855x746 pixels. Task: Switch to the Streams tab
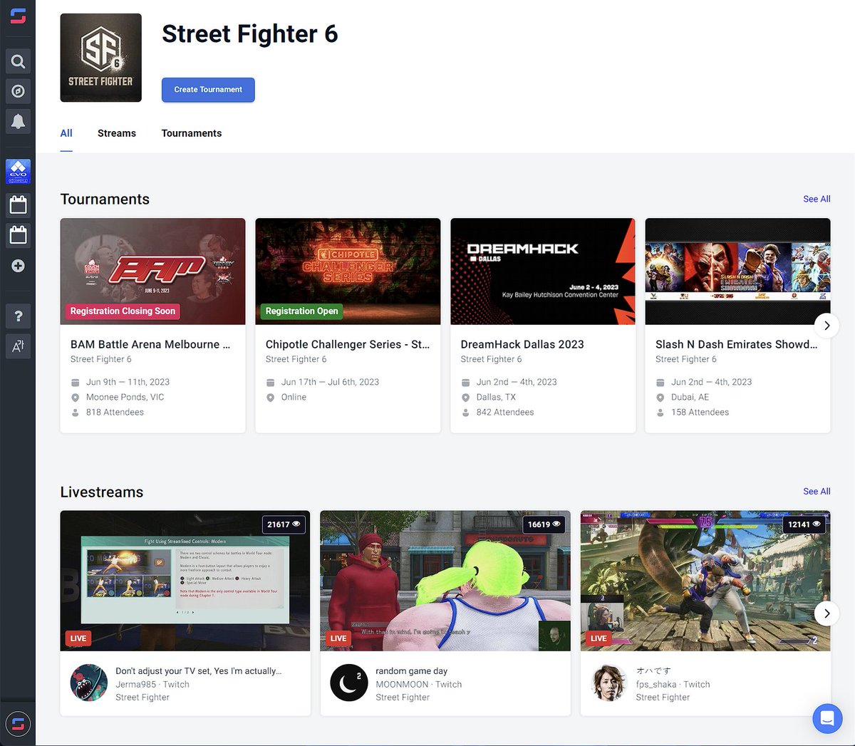click(x=116, y=133)
